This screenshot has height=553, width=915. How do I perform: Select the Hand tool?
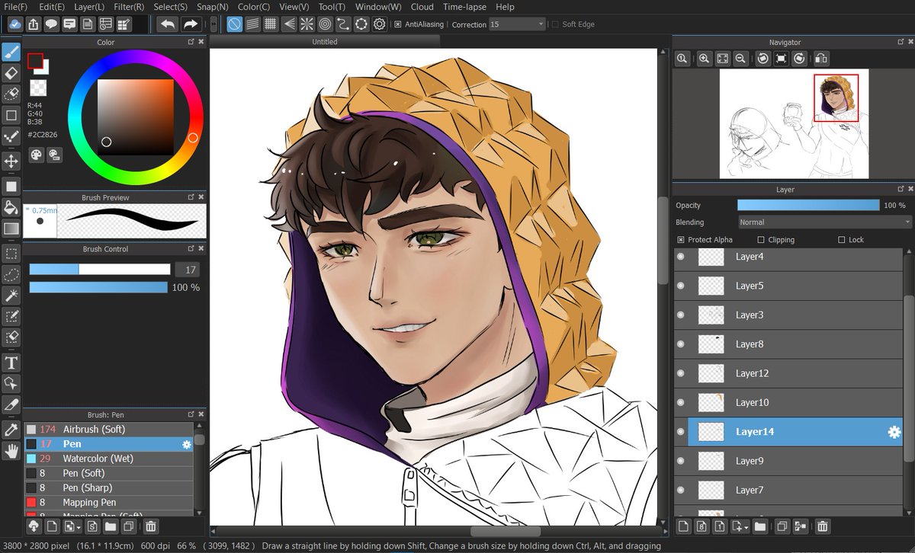[x=11, y=451]
